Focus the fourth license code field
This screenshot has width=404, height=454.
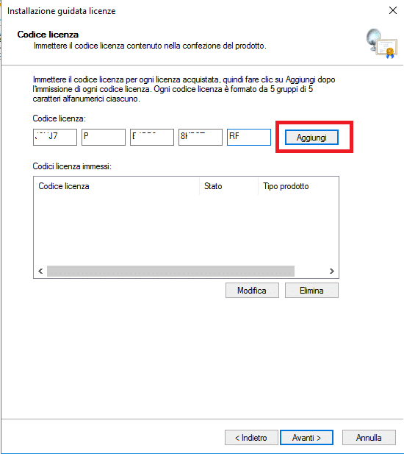tap(201, 138)
